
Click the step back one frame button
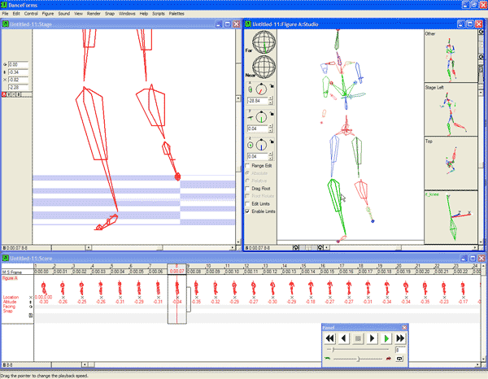coord(345,338)
